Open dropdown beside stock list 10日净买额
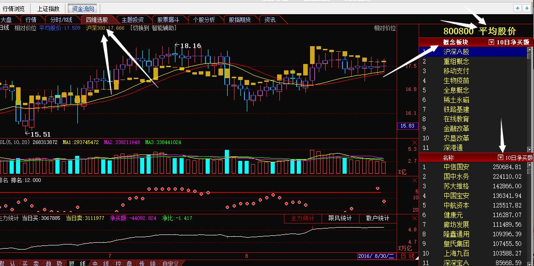The image size is (534, 266). [501, 158]
